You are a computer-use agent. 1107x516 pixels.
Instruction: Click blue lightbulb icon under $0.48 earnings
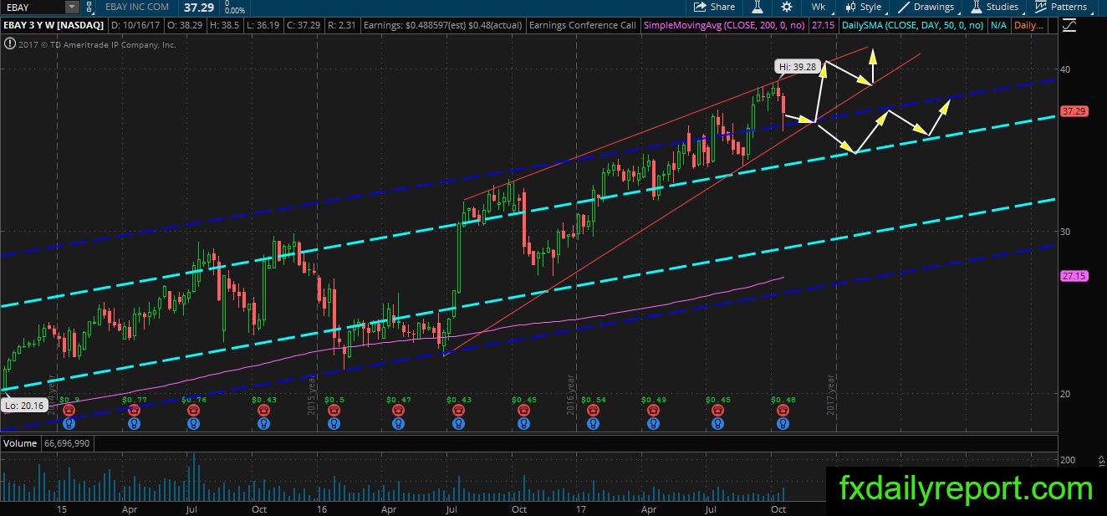[782, 423]
